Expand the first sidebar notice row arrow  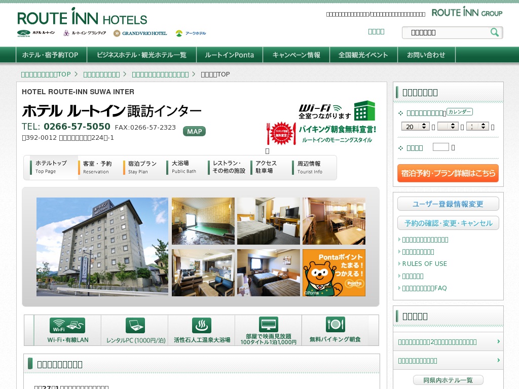[499, 341]
